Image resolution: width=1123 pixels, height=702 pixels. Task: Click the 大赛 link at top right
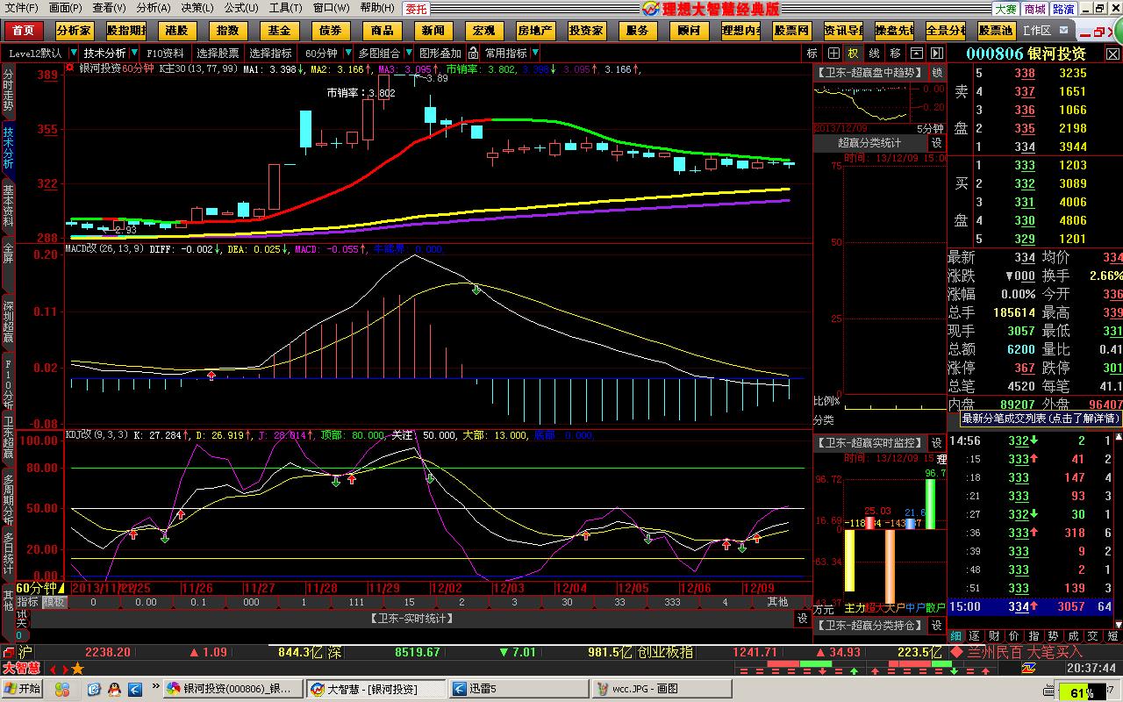point(1005,9)
